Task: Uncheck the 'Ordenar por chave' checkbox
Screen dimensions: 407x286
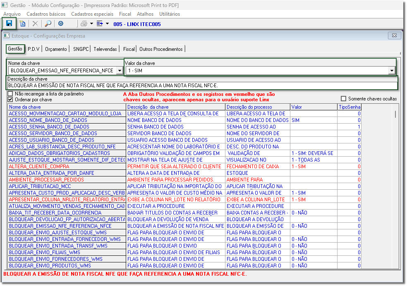Action: [10, 100]
